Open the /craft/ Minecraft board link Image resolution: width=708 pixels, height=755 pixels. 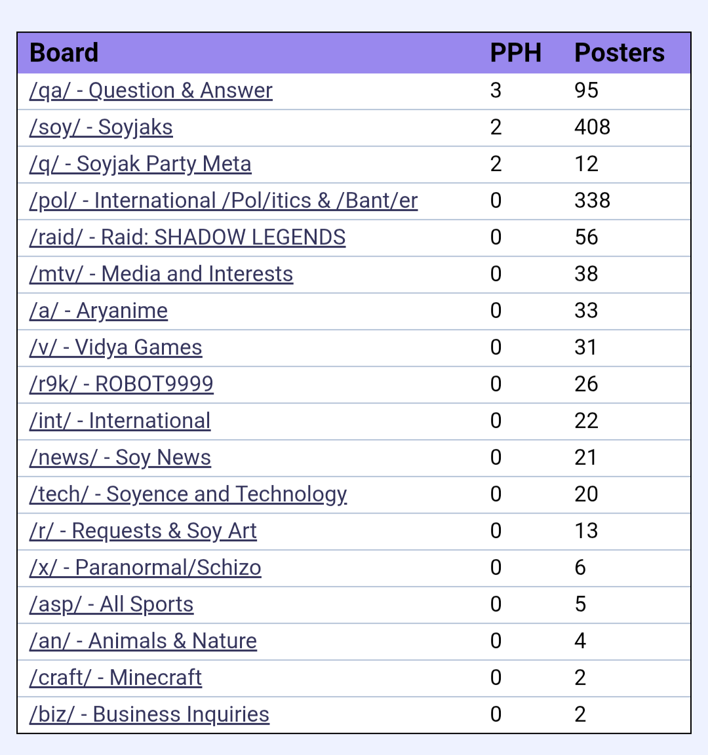[115, 678]
